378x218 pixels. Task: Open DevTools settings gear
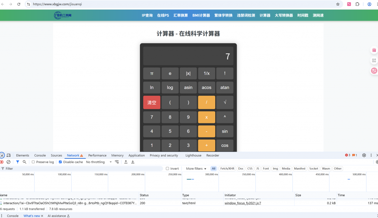(364, 155)
